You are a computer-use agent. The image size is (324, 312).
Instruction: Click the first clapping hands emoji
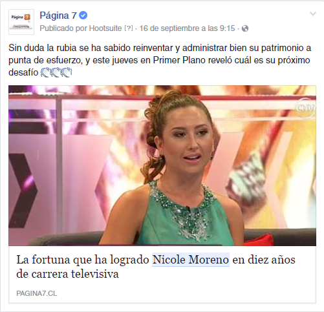point(45,72)
